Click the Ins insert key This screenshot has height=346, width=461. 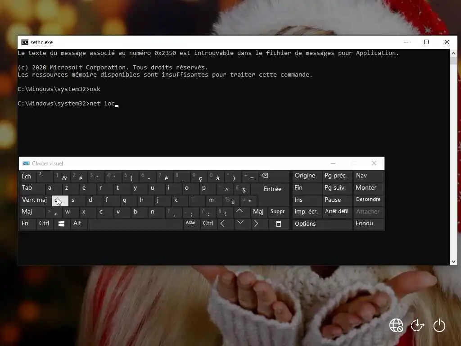[307, 200]
